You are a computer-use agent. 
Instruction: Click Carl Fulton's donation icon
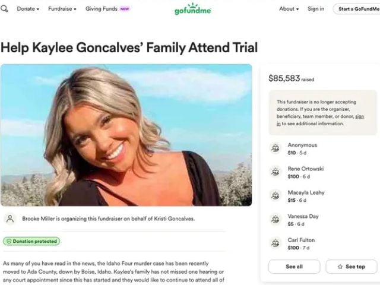coord(275,243)
